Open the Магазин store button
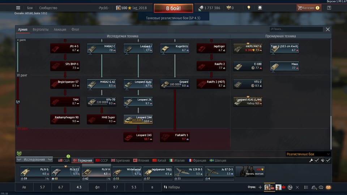The width and height of the screenshot is (347, 195). pos(309,8)
